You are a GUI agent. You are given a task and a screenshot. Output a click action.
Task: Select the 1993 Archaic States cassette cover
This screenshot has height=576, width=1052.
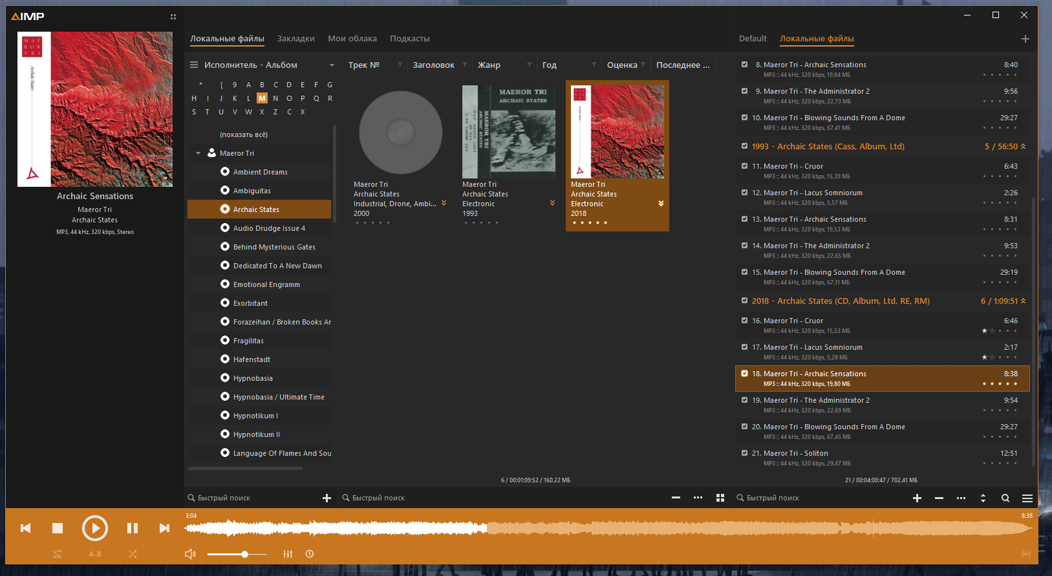click(x=509, y=132)
